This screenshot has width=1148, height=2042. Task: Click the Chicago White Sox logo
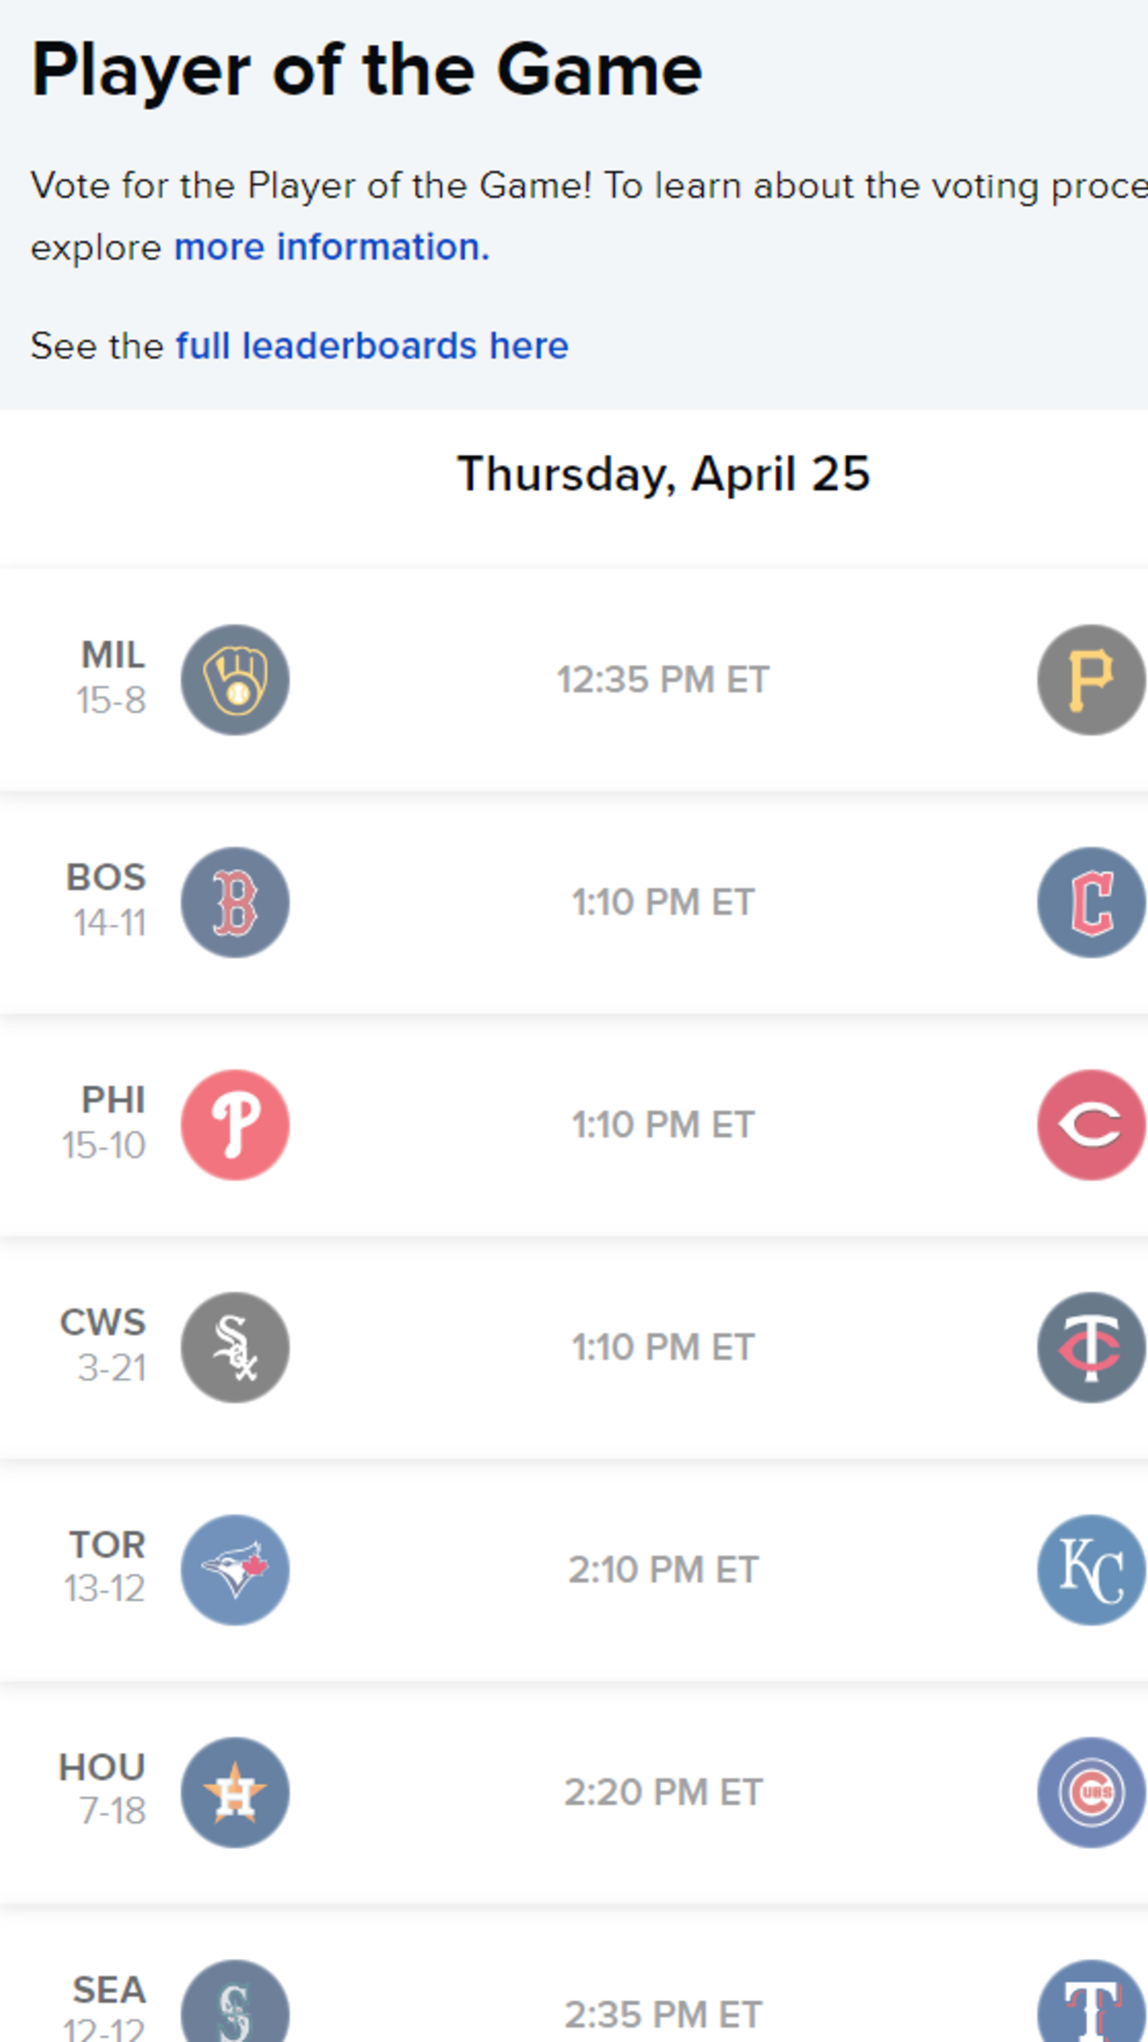235,1347
